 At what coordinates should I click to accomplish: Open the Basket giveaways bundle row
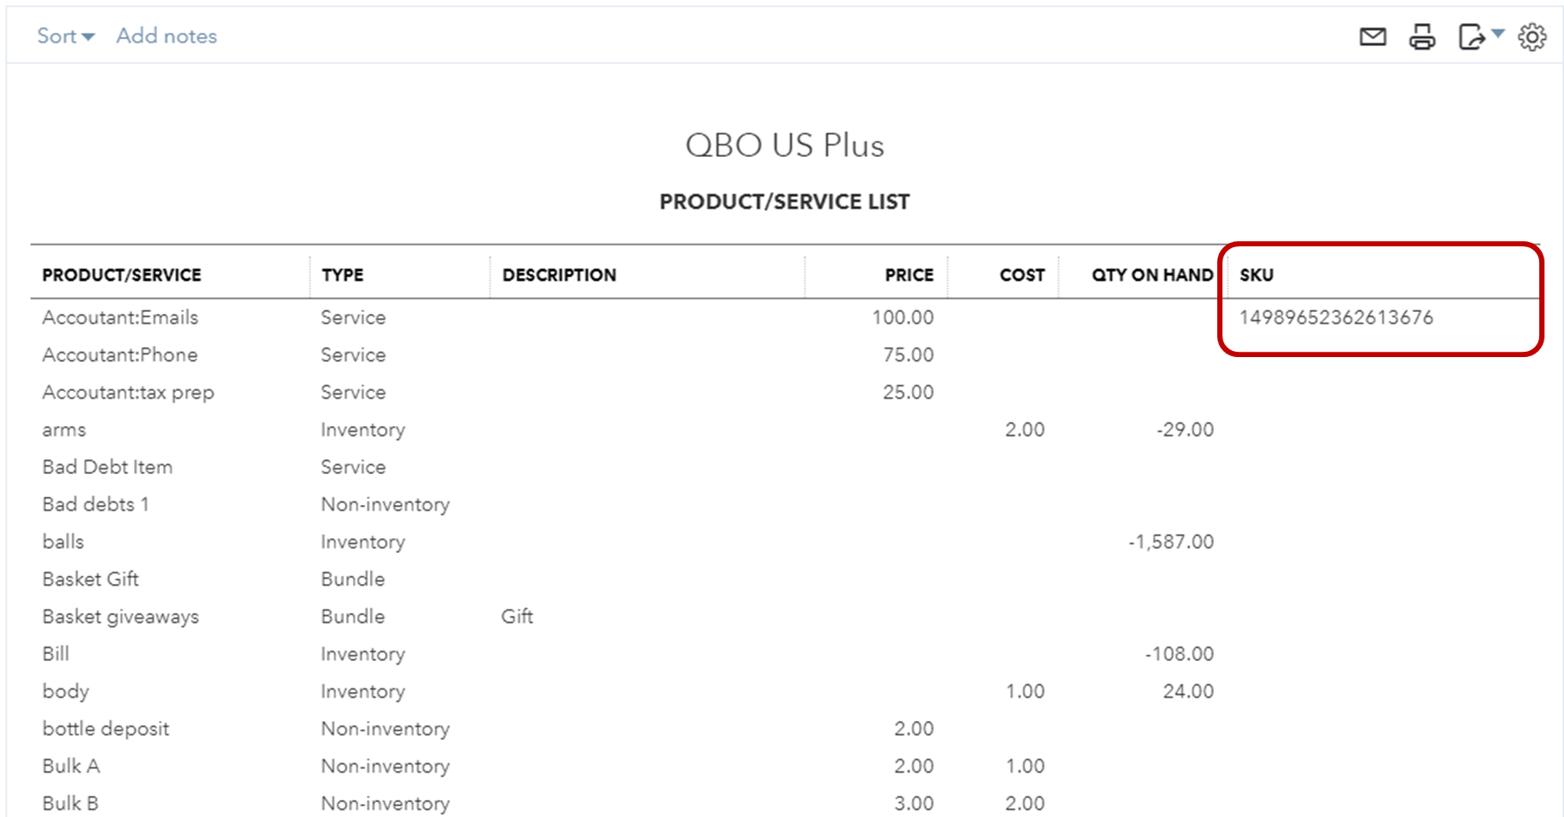tap(121, 617)
